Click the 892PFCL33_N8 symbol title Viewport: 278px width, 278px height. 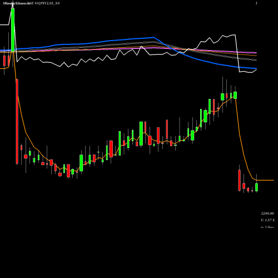47,3
